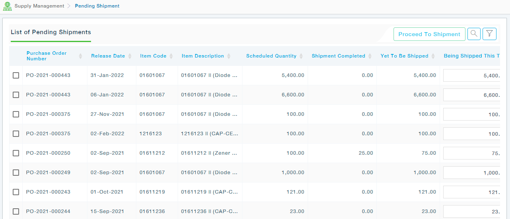Screen dimensions: 510x219
Task: Click PO-2021-000244 order number cell
Action: point(48,211)
